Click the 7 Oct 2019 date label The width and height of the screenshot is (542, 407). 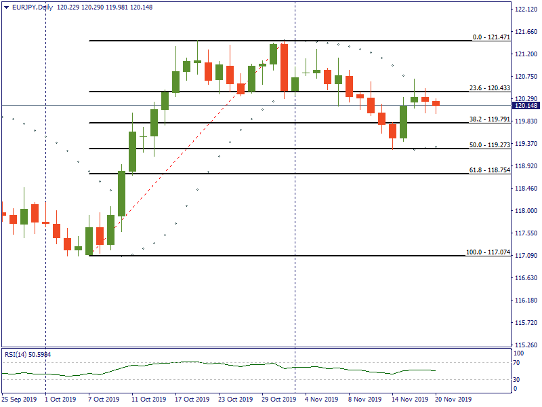pos(105,400)
